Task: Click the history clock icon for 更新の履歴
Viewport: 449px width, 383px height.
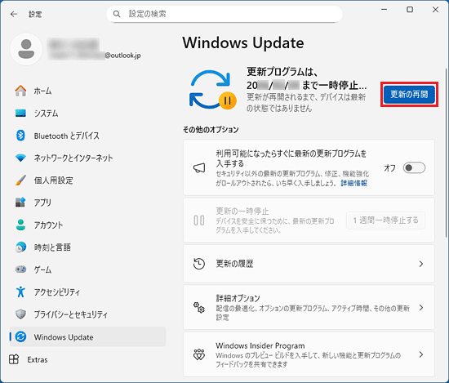Action: click(x=199, y=264)
